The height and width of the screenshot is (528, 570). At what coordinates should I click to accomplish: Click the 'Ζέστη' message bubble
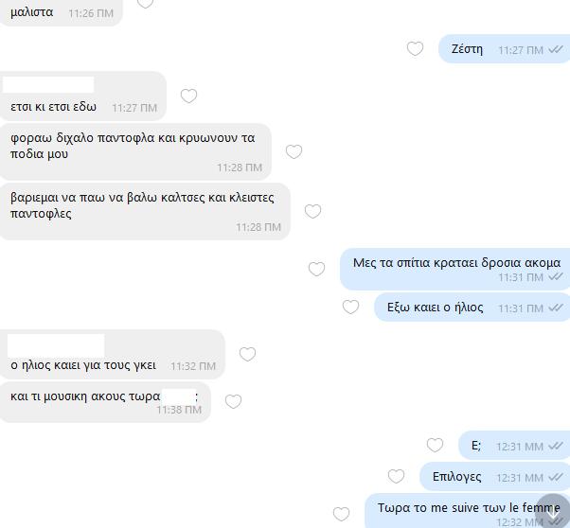point(505,48)
